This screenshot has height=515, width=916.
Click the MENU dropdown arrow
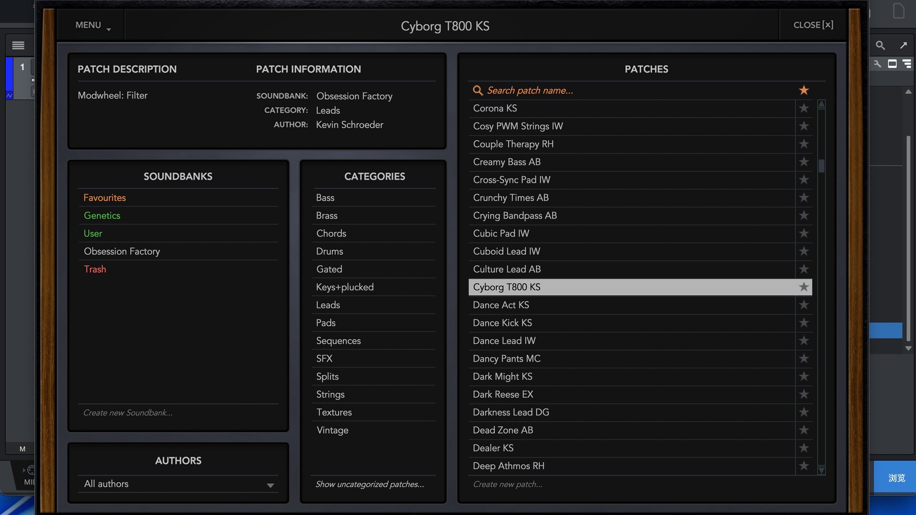(x=109, y=30)
